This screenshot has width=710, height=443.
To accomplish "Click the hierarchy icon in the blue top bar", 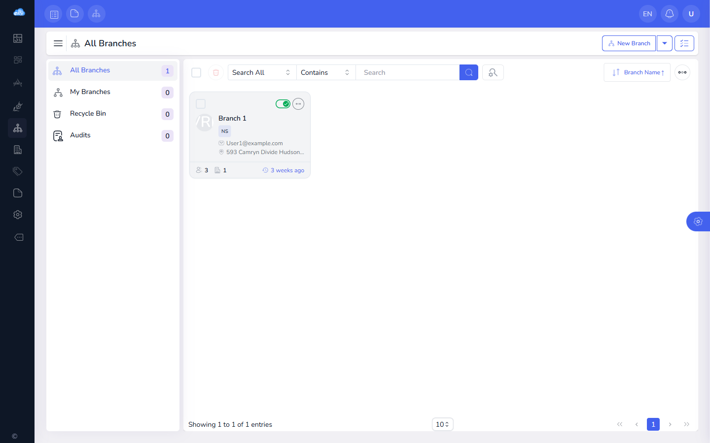I will 97,14.
